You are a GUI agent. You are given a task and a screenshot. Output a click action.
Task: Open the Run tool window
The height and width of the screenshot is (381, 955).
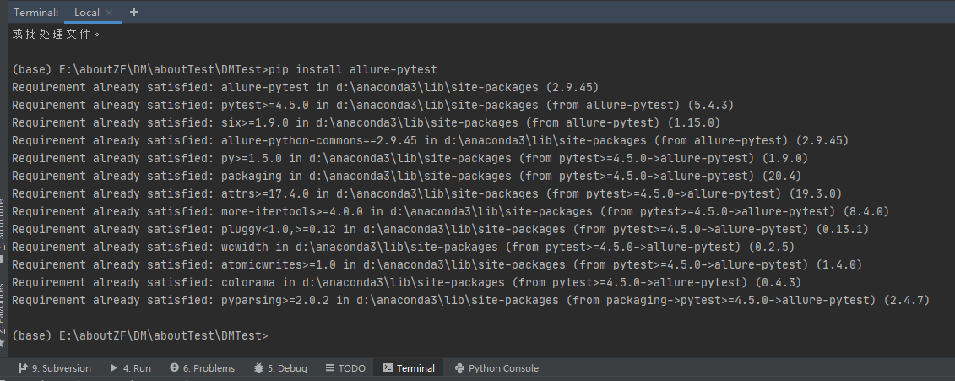tap(130, 368)
